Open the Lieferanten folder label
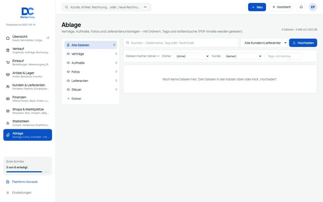Viewport: 323px width, 202px height. [x=80, y=81]
